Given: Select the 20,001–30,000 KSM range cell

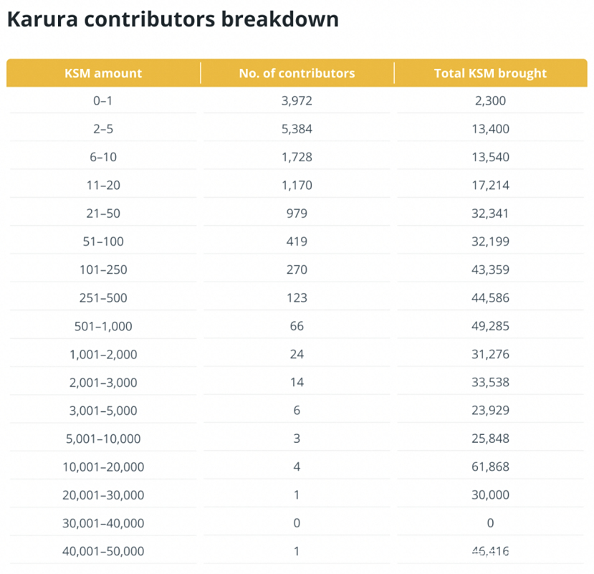Looking at the screenshot, I should point(103,494).
